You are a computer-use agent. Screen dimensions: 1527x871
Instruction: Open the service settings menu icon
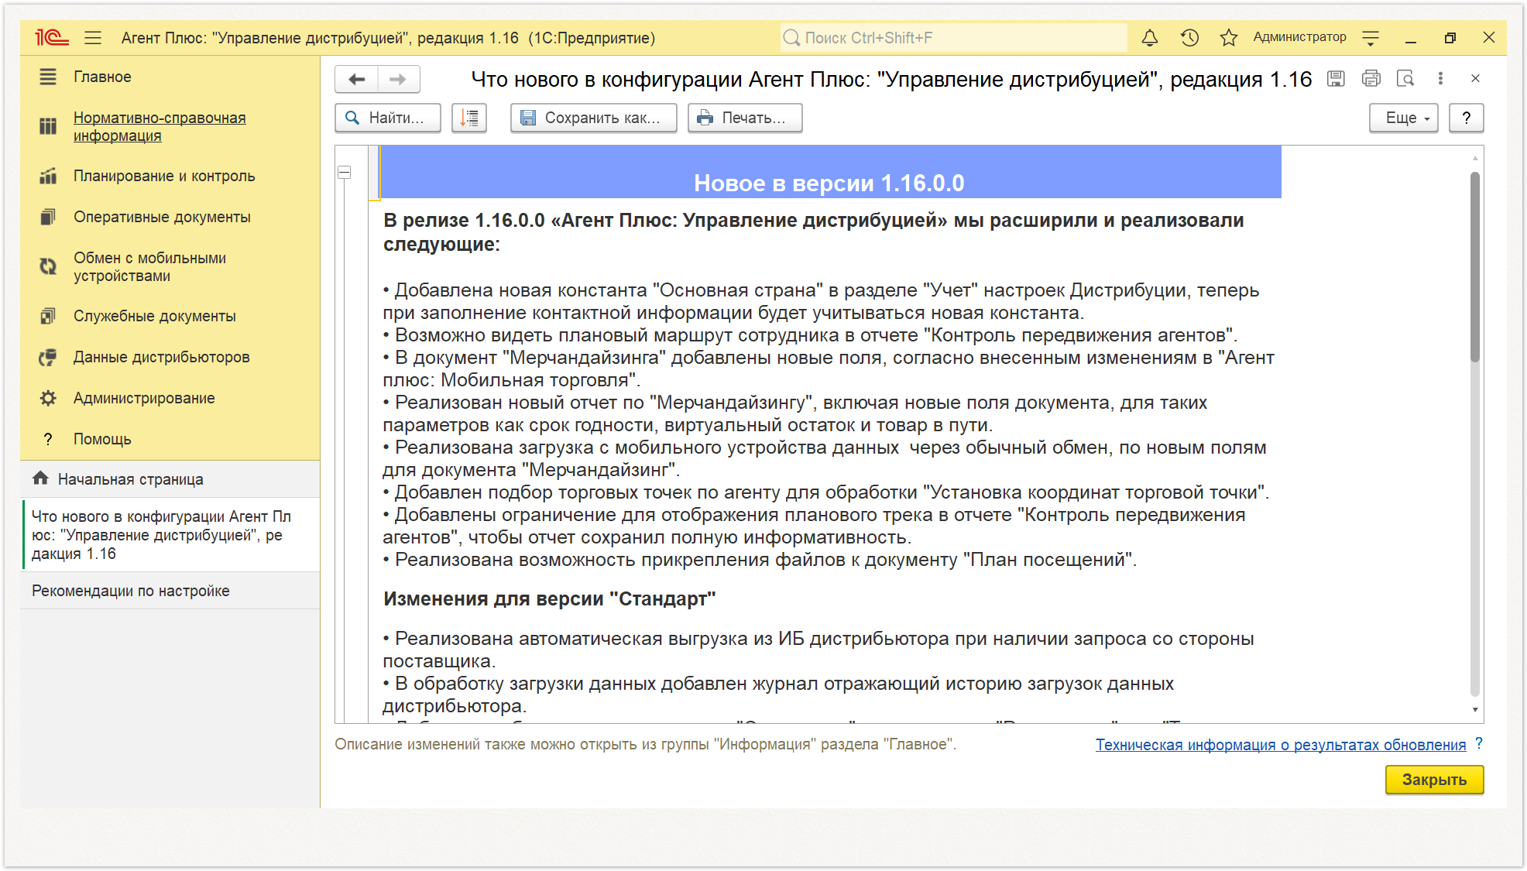[x=1371, y=37]
